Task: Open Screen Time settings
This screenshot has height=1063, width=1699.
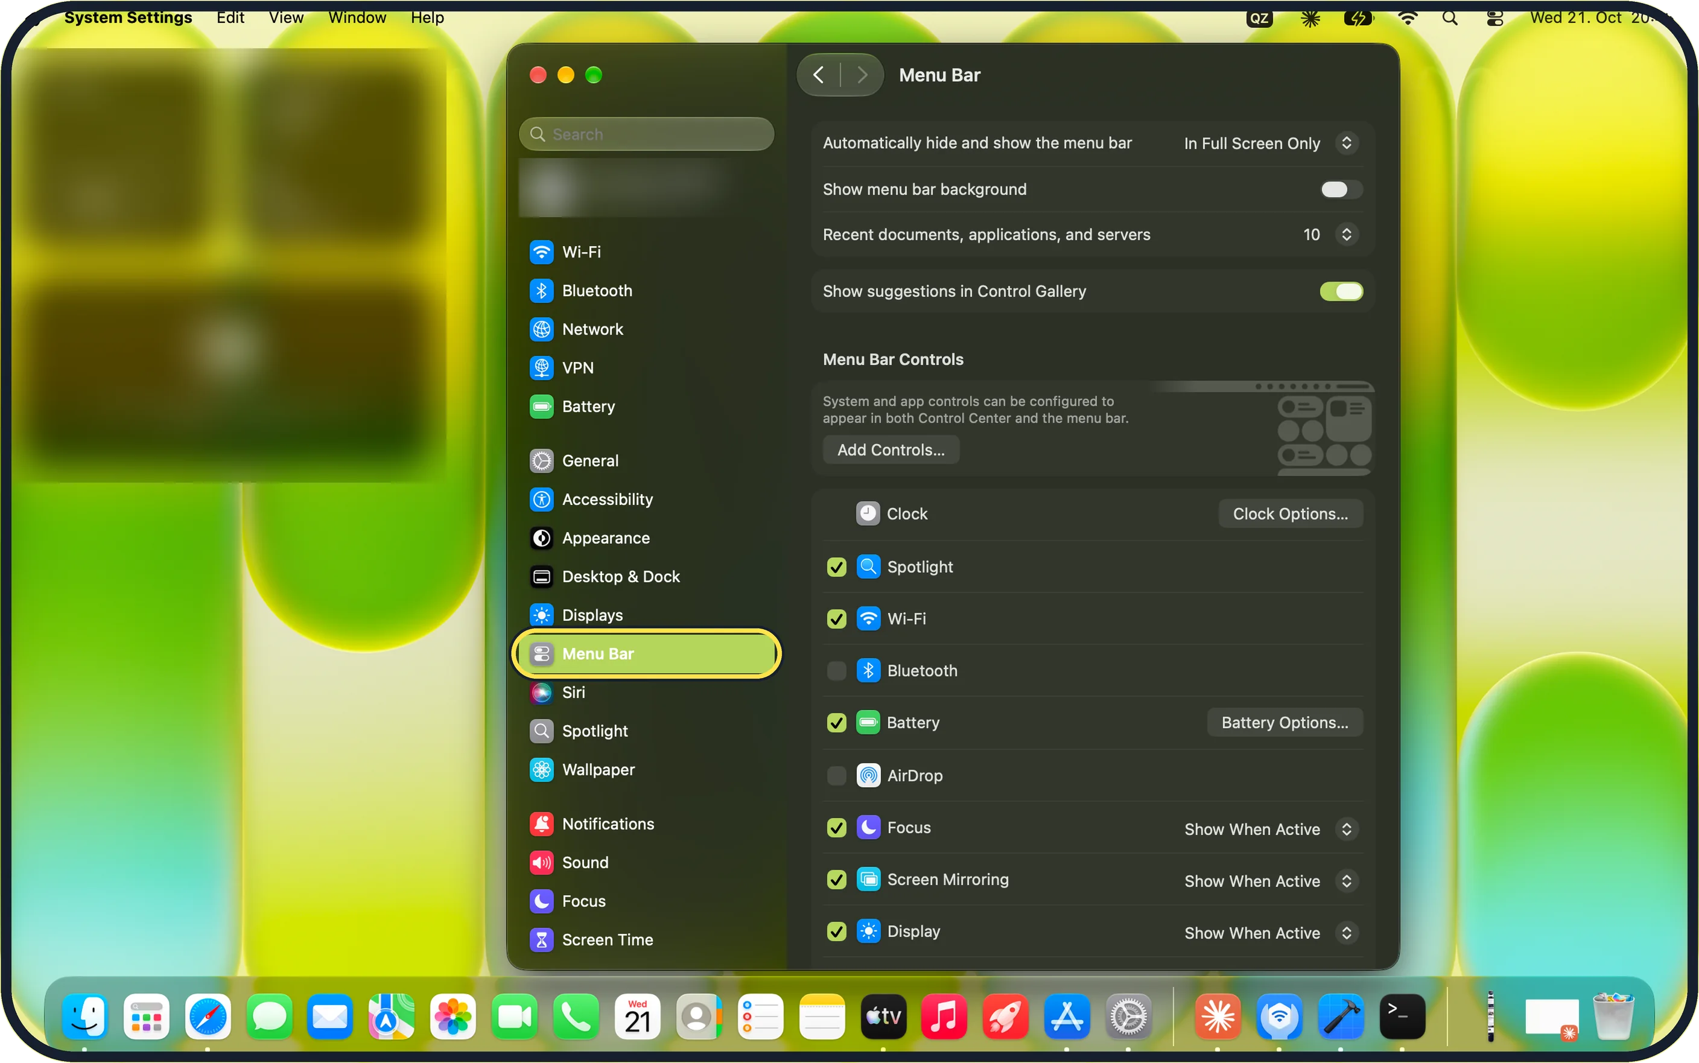Action: [x=646, y=940]
